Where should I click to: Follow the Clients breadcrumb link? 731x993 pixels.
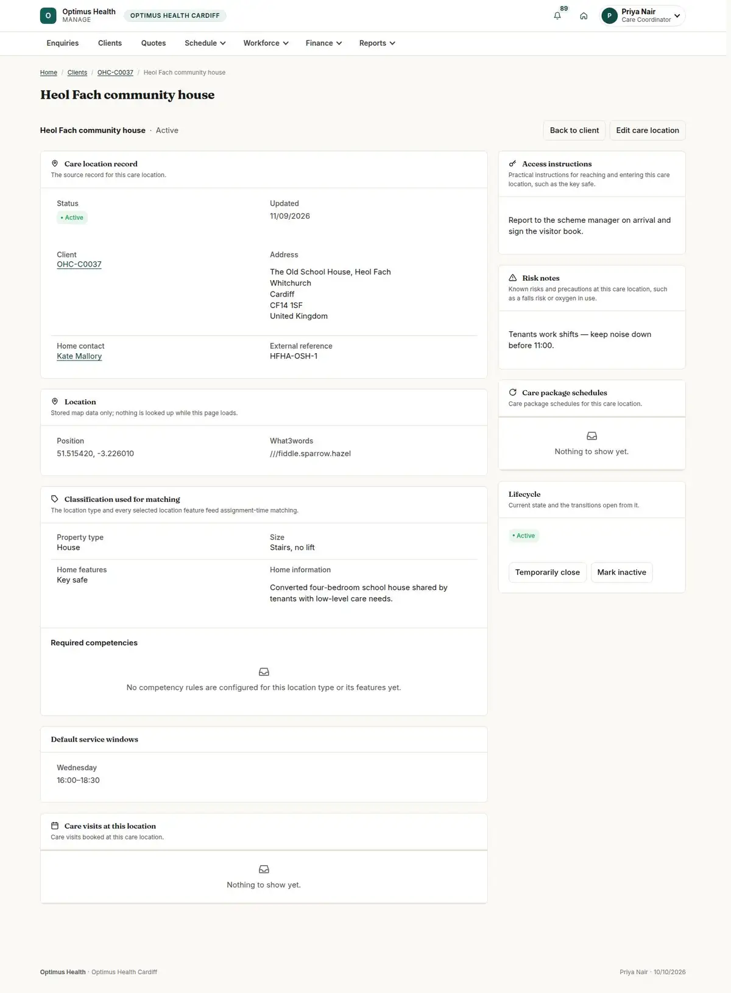pyautogui.click(x=77, y=72)
